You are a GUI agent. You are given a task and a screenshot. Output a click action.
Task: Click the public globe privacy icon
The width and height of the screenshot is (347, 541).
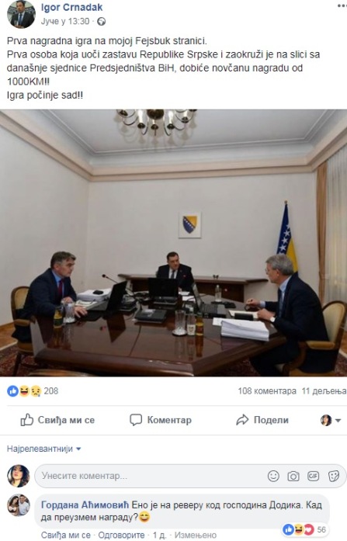pos(101,22)
